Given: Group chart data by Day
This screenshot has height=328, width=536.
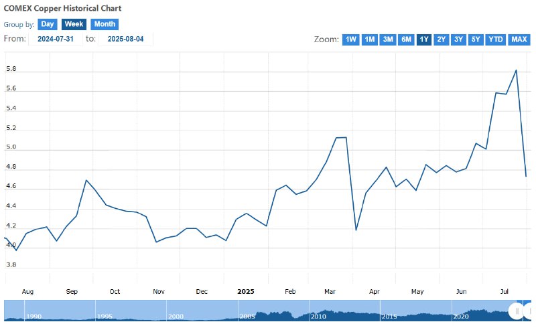Looking at the screenshot, I should point(48,24).
